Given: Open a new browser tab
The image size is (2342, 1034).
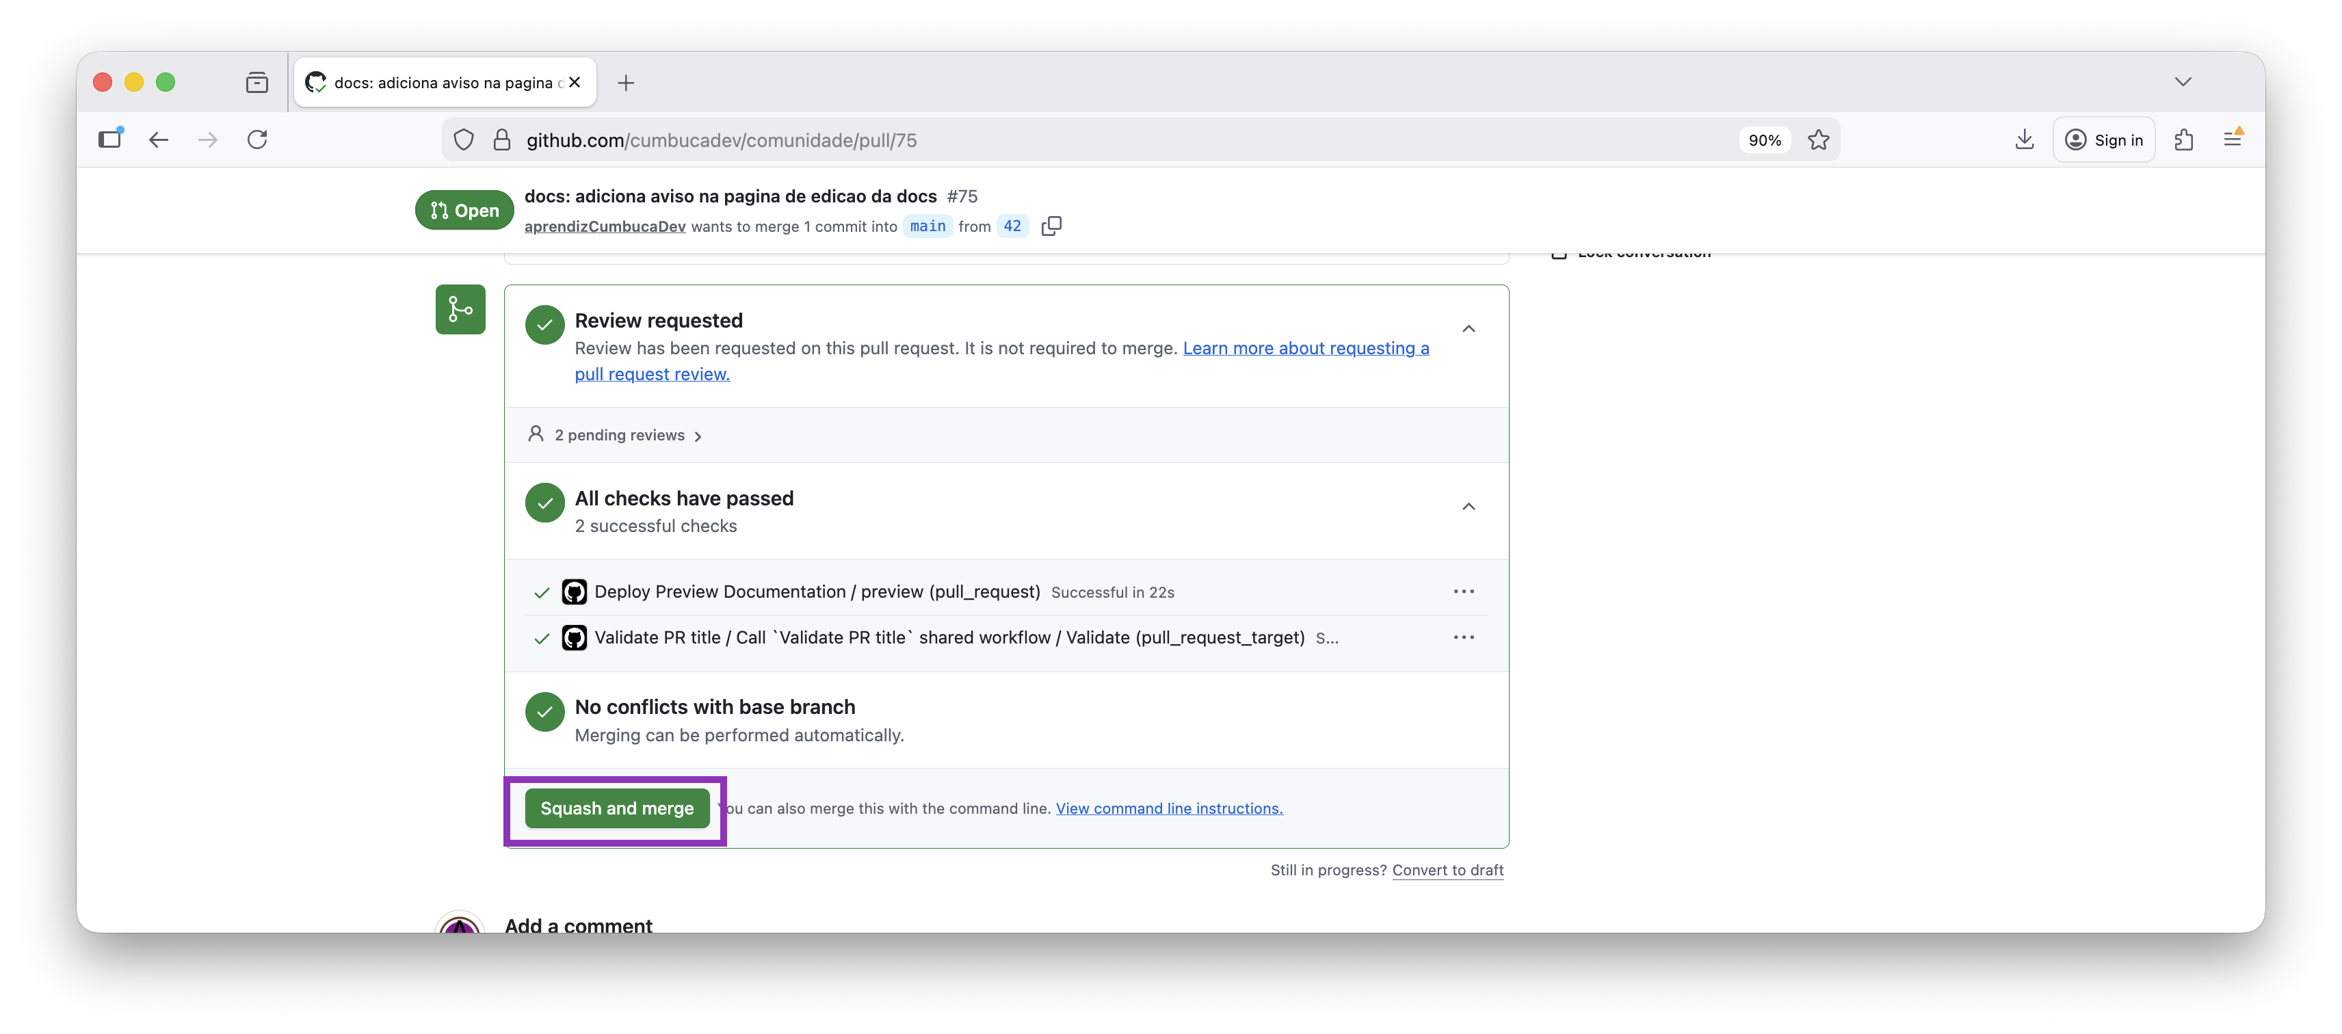Looking at the screenshot, I should [625, 83].
